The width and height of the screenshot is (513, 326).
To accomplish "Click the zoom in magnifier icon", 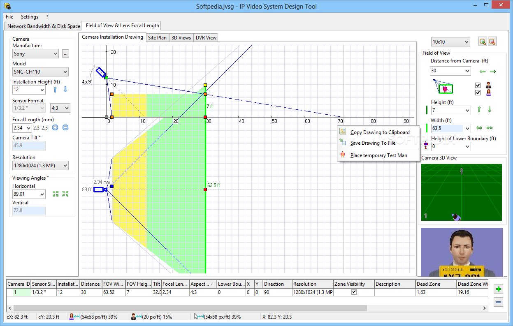I will (x=483, y=42).
